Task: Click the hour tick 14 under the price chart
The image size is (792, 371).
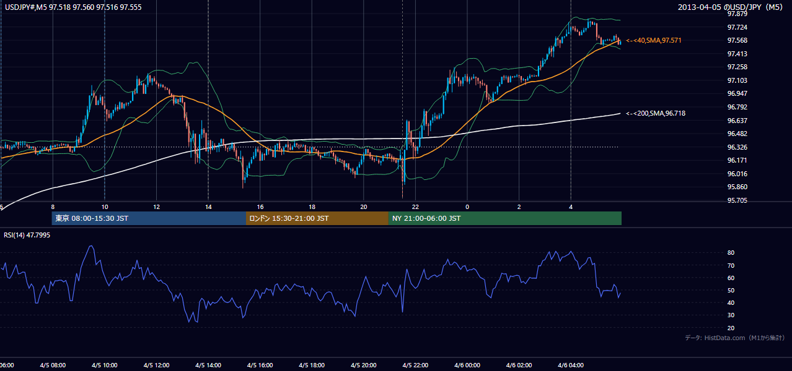Action: 208,207
